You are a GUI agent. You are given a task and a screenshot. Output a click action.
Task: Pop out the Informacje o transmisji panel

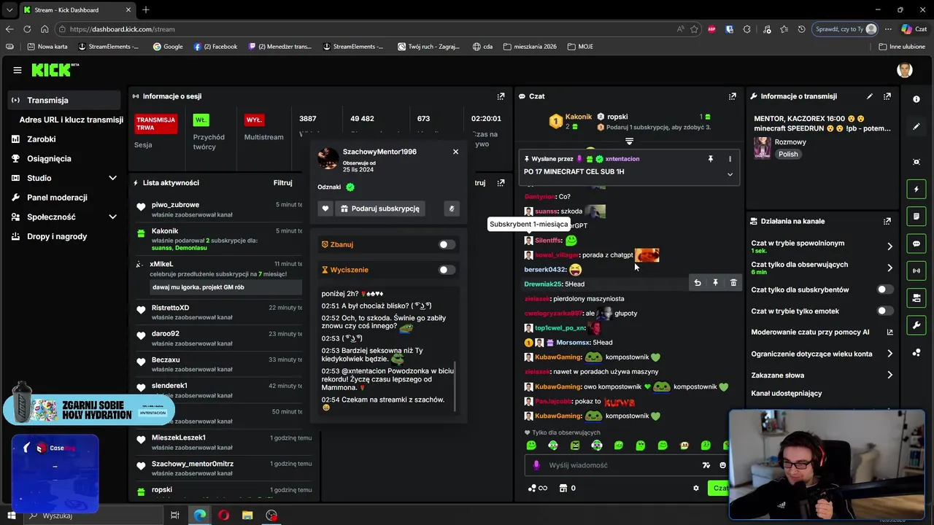click(887, 96)
